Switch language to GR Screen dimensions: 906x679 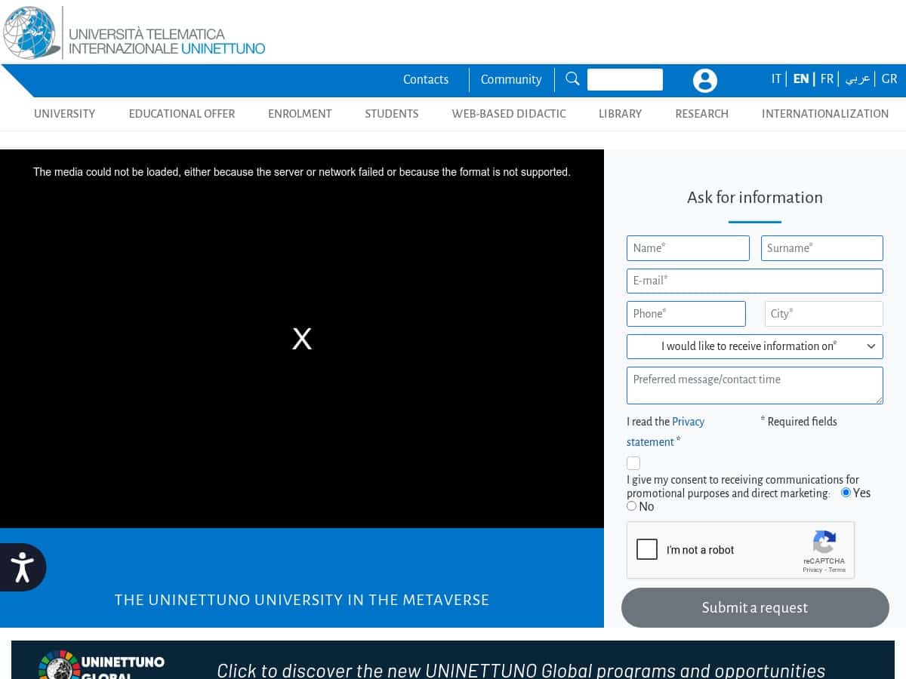coord(889,78)
